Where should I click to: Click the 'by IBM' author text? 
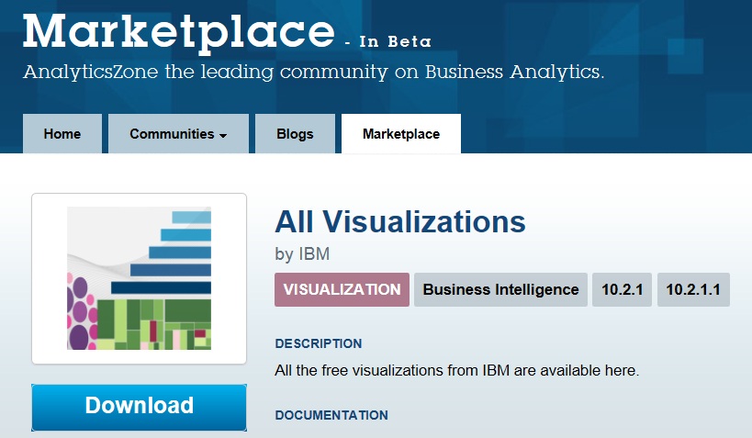coord(302,253)
